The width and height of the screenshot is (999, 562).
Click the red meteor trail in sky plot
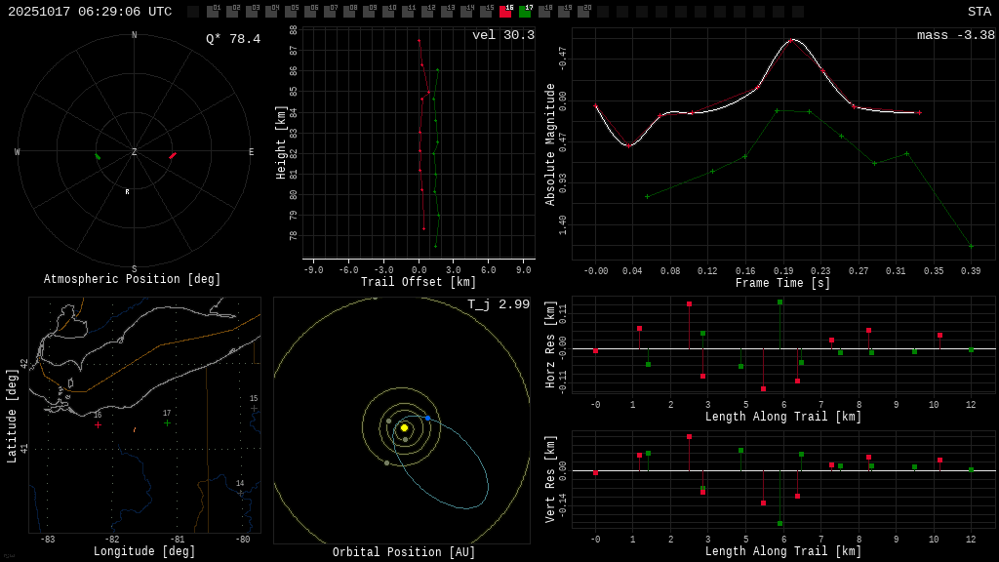coord(173,155)
